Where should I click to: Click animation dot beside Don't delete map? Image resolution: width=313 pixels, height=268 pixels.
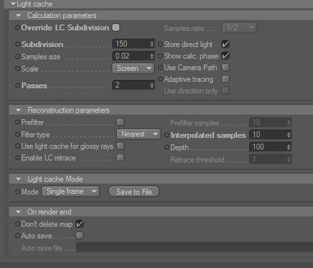[x=17, y=224]
